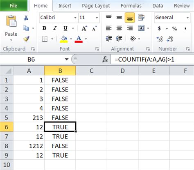Select cell containing 213
Image resolution: width=194 pixels, height=170 pixels.
tap(29, 117)
